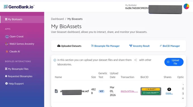Click the 482 B file size cell
Viewport: 193px width, 107px height.
pyautogui.click(x=93, y=91)
